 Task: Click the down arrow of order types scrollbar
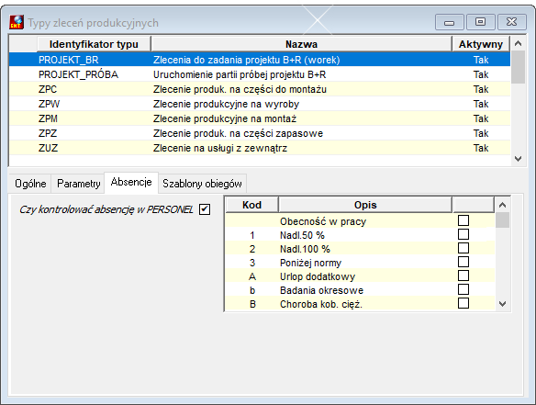(x=518, y=159)
